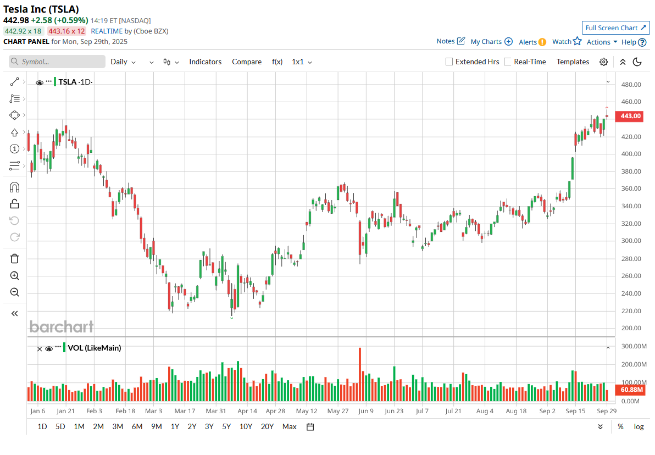Click the zoom in magnifier
The width and height of the screenshot is (655, 455).
coord(15,276)
